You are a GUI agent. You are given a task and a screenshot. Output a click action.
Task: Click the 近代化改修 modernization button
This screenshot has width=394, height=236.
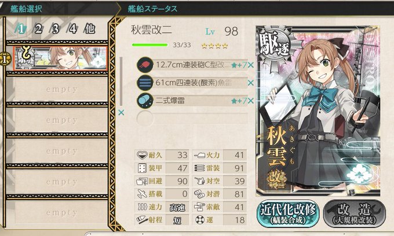point(288,213)
